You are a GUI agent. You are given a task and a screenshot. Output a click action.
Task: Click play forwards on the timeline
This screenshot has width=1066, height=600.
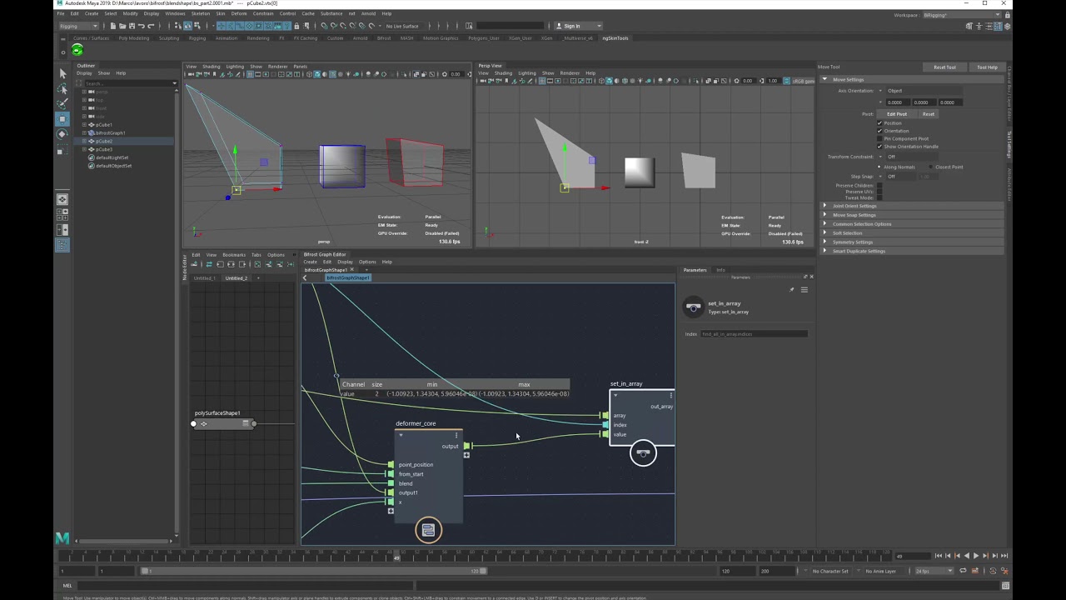pyautogui.click(x=976, y=556)
